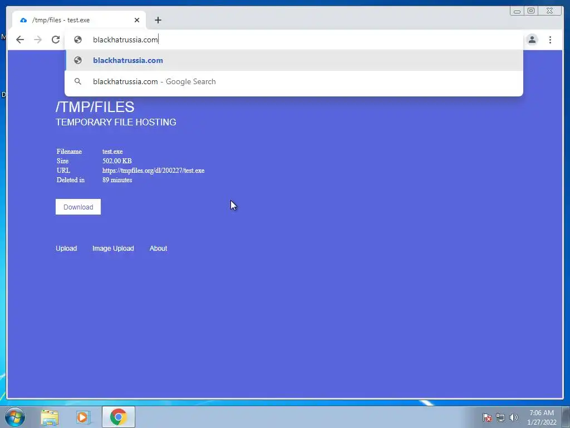Click the filename value test.exe
Viewport: 570px width, 428px height.
click(112, 152)
